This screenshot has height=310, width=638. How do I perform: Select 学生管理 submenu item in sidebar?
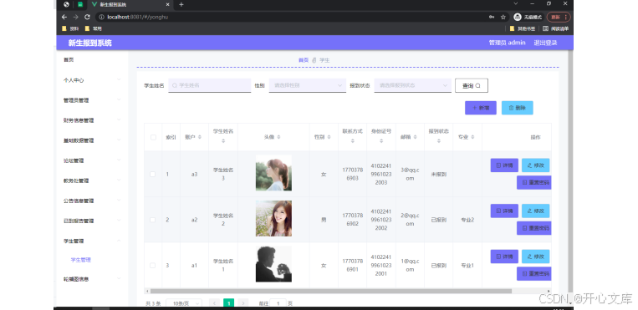coord(81,260)
